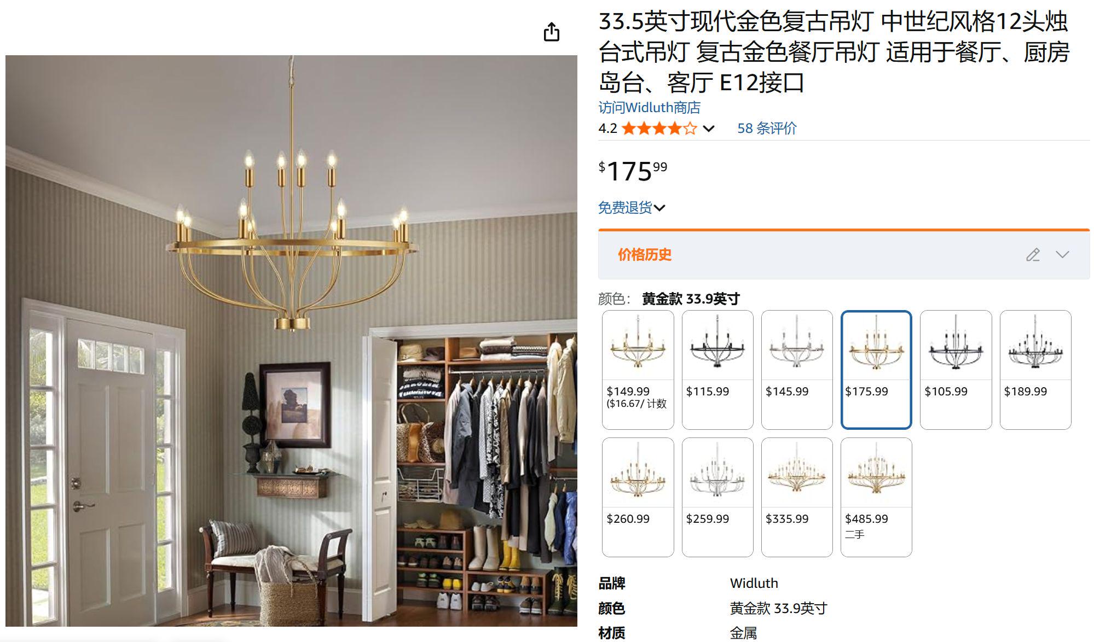Select the $115.99 black chandelier variant
This screenshot has height=642, width=1094.
tap(717, 370)
